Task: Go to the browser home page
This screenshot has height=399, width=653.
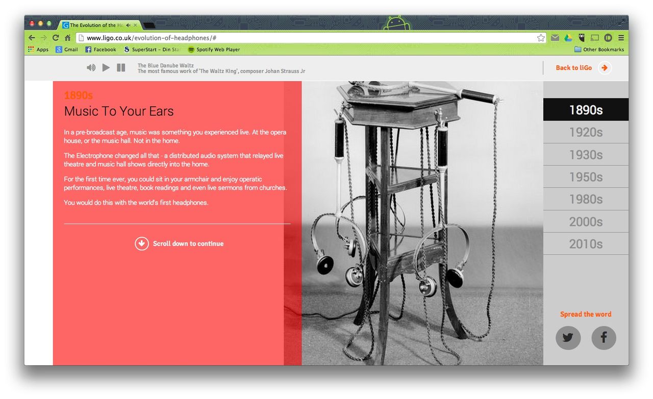Action: [67, 38]
